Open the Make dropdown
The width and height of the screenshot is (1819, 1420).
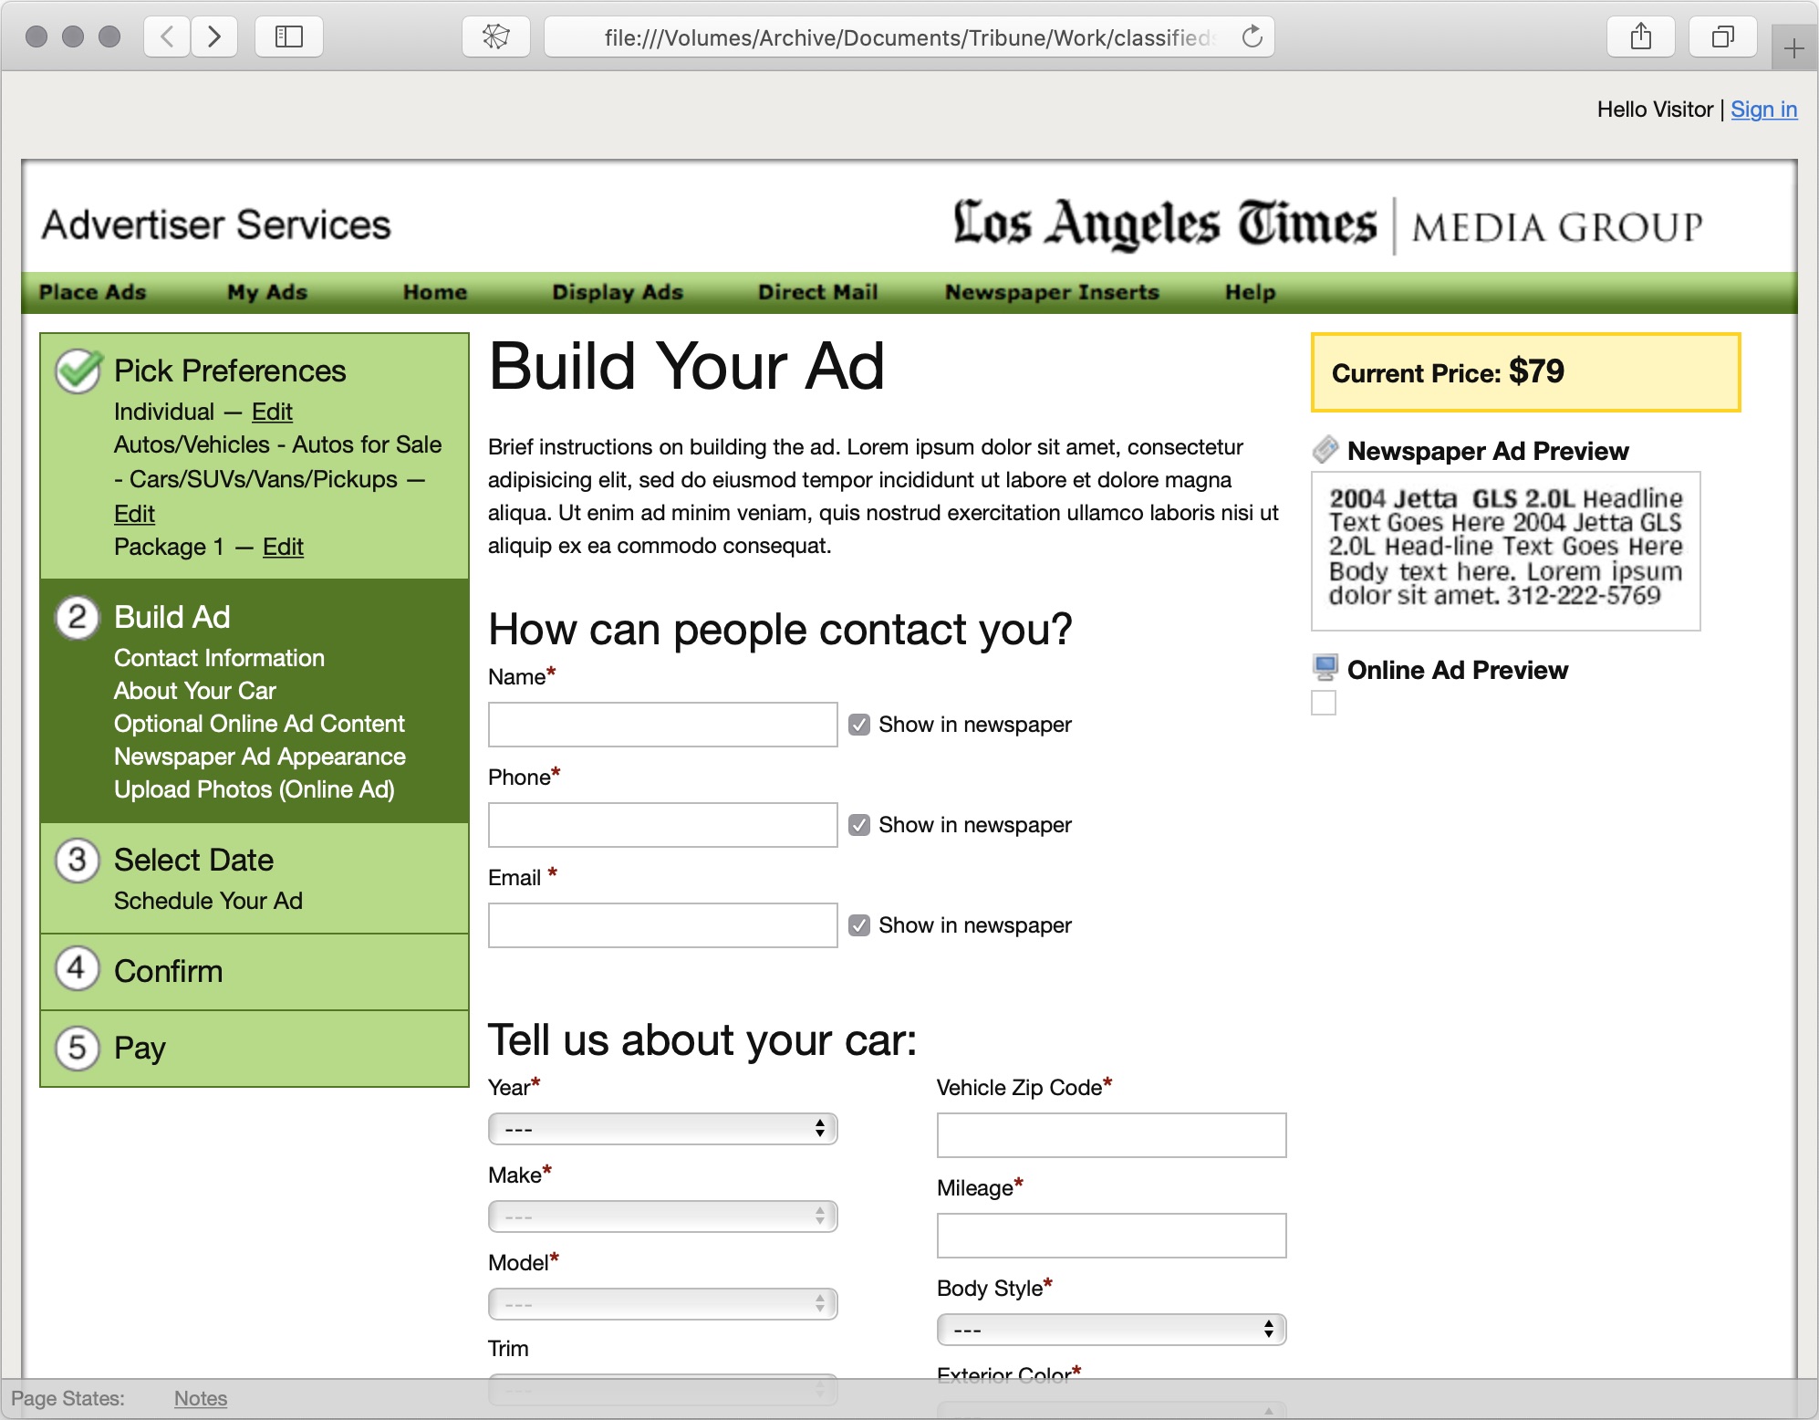[662, 1216]
